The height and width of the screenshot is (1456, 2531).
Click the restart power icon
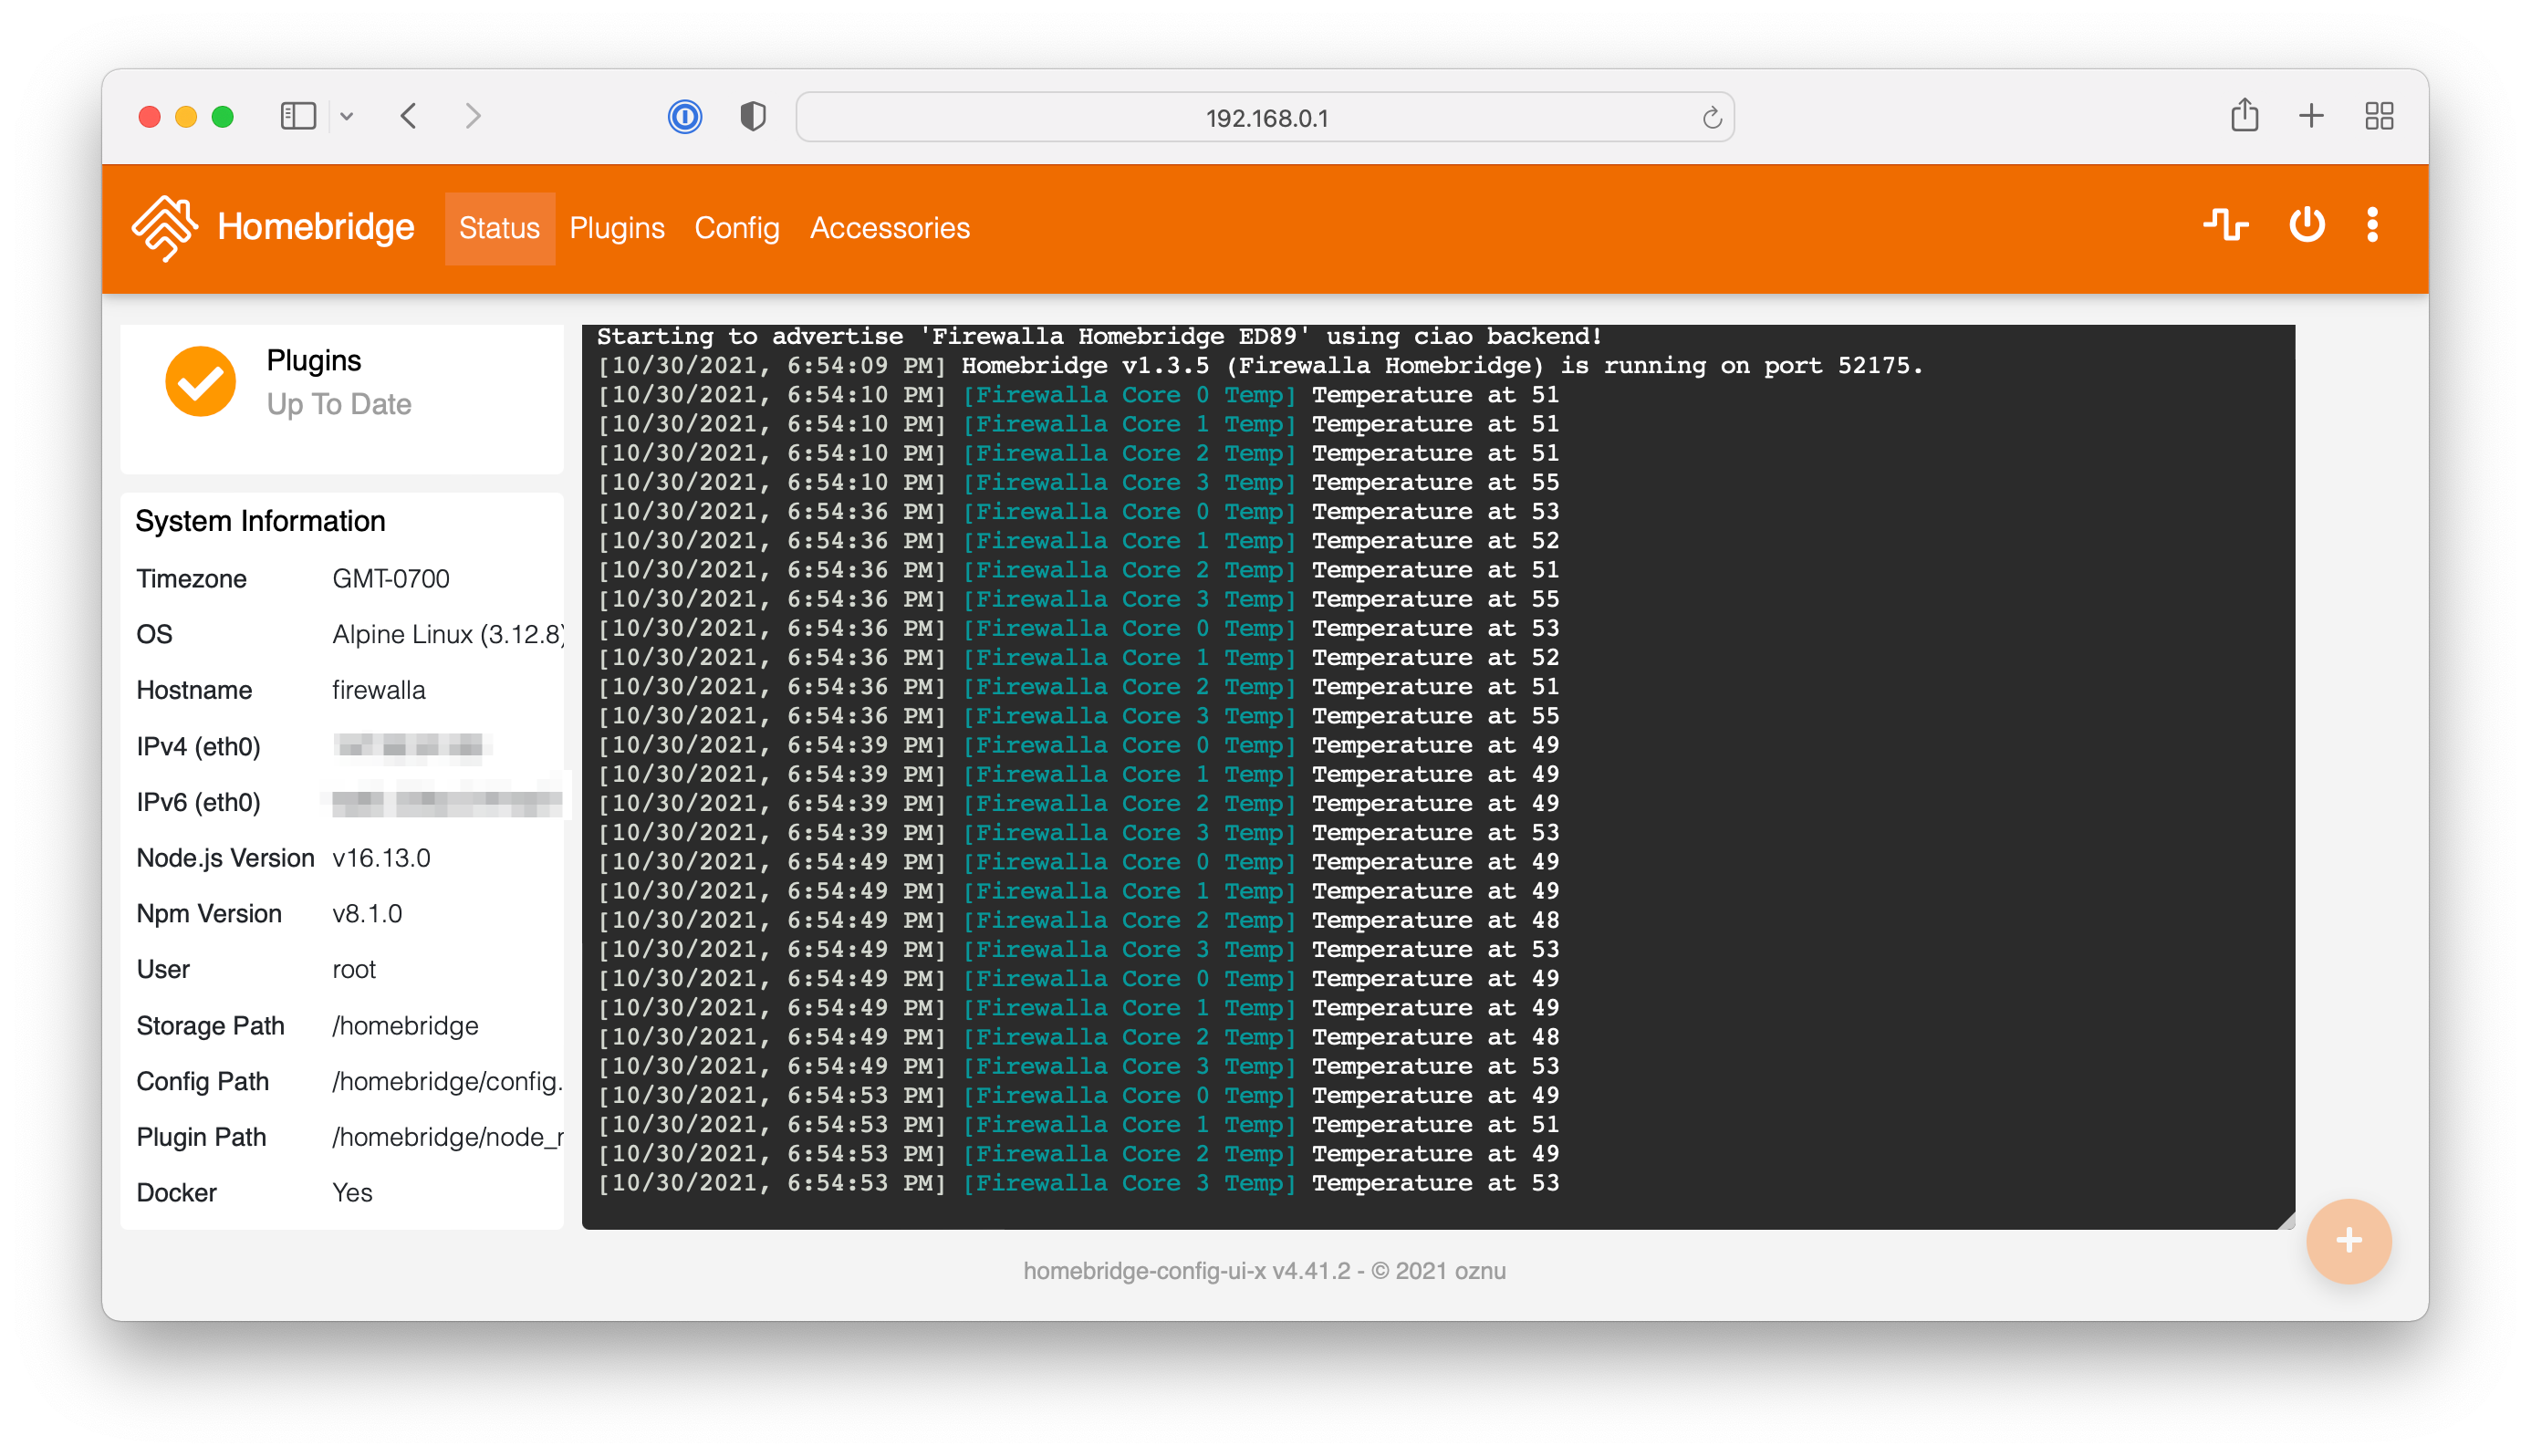[2306, 225]
